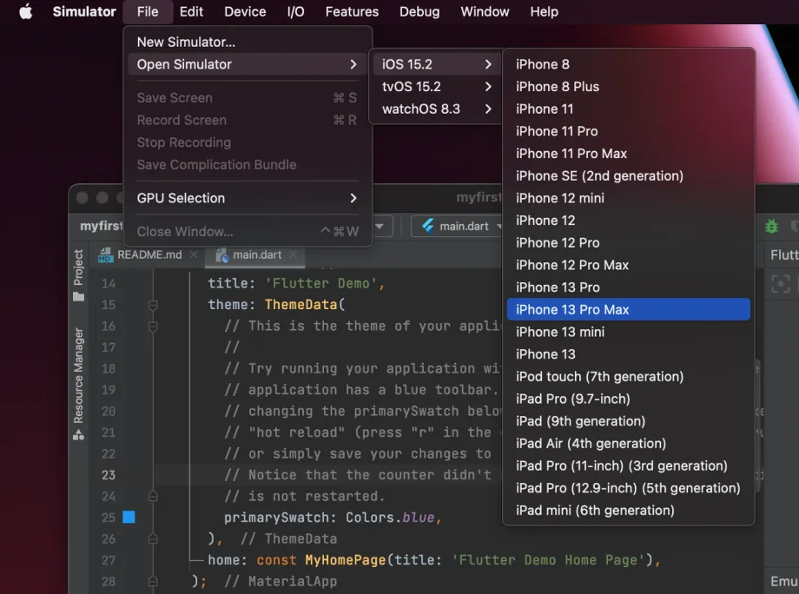
Task: Open the Window menu
Action: 485,11
